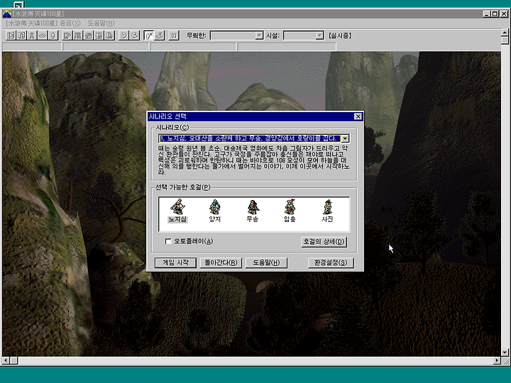Select hero 사진 in the hero list
The image size is (511, 383).
(327, 211)
